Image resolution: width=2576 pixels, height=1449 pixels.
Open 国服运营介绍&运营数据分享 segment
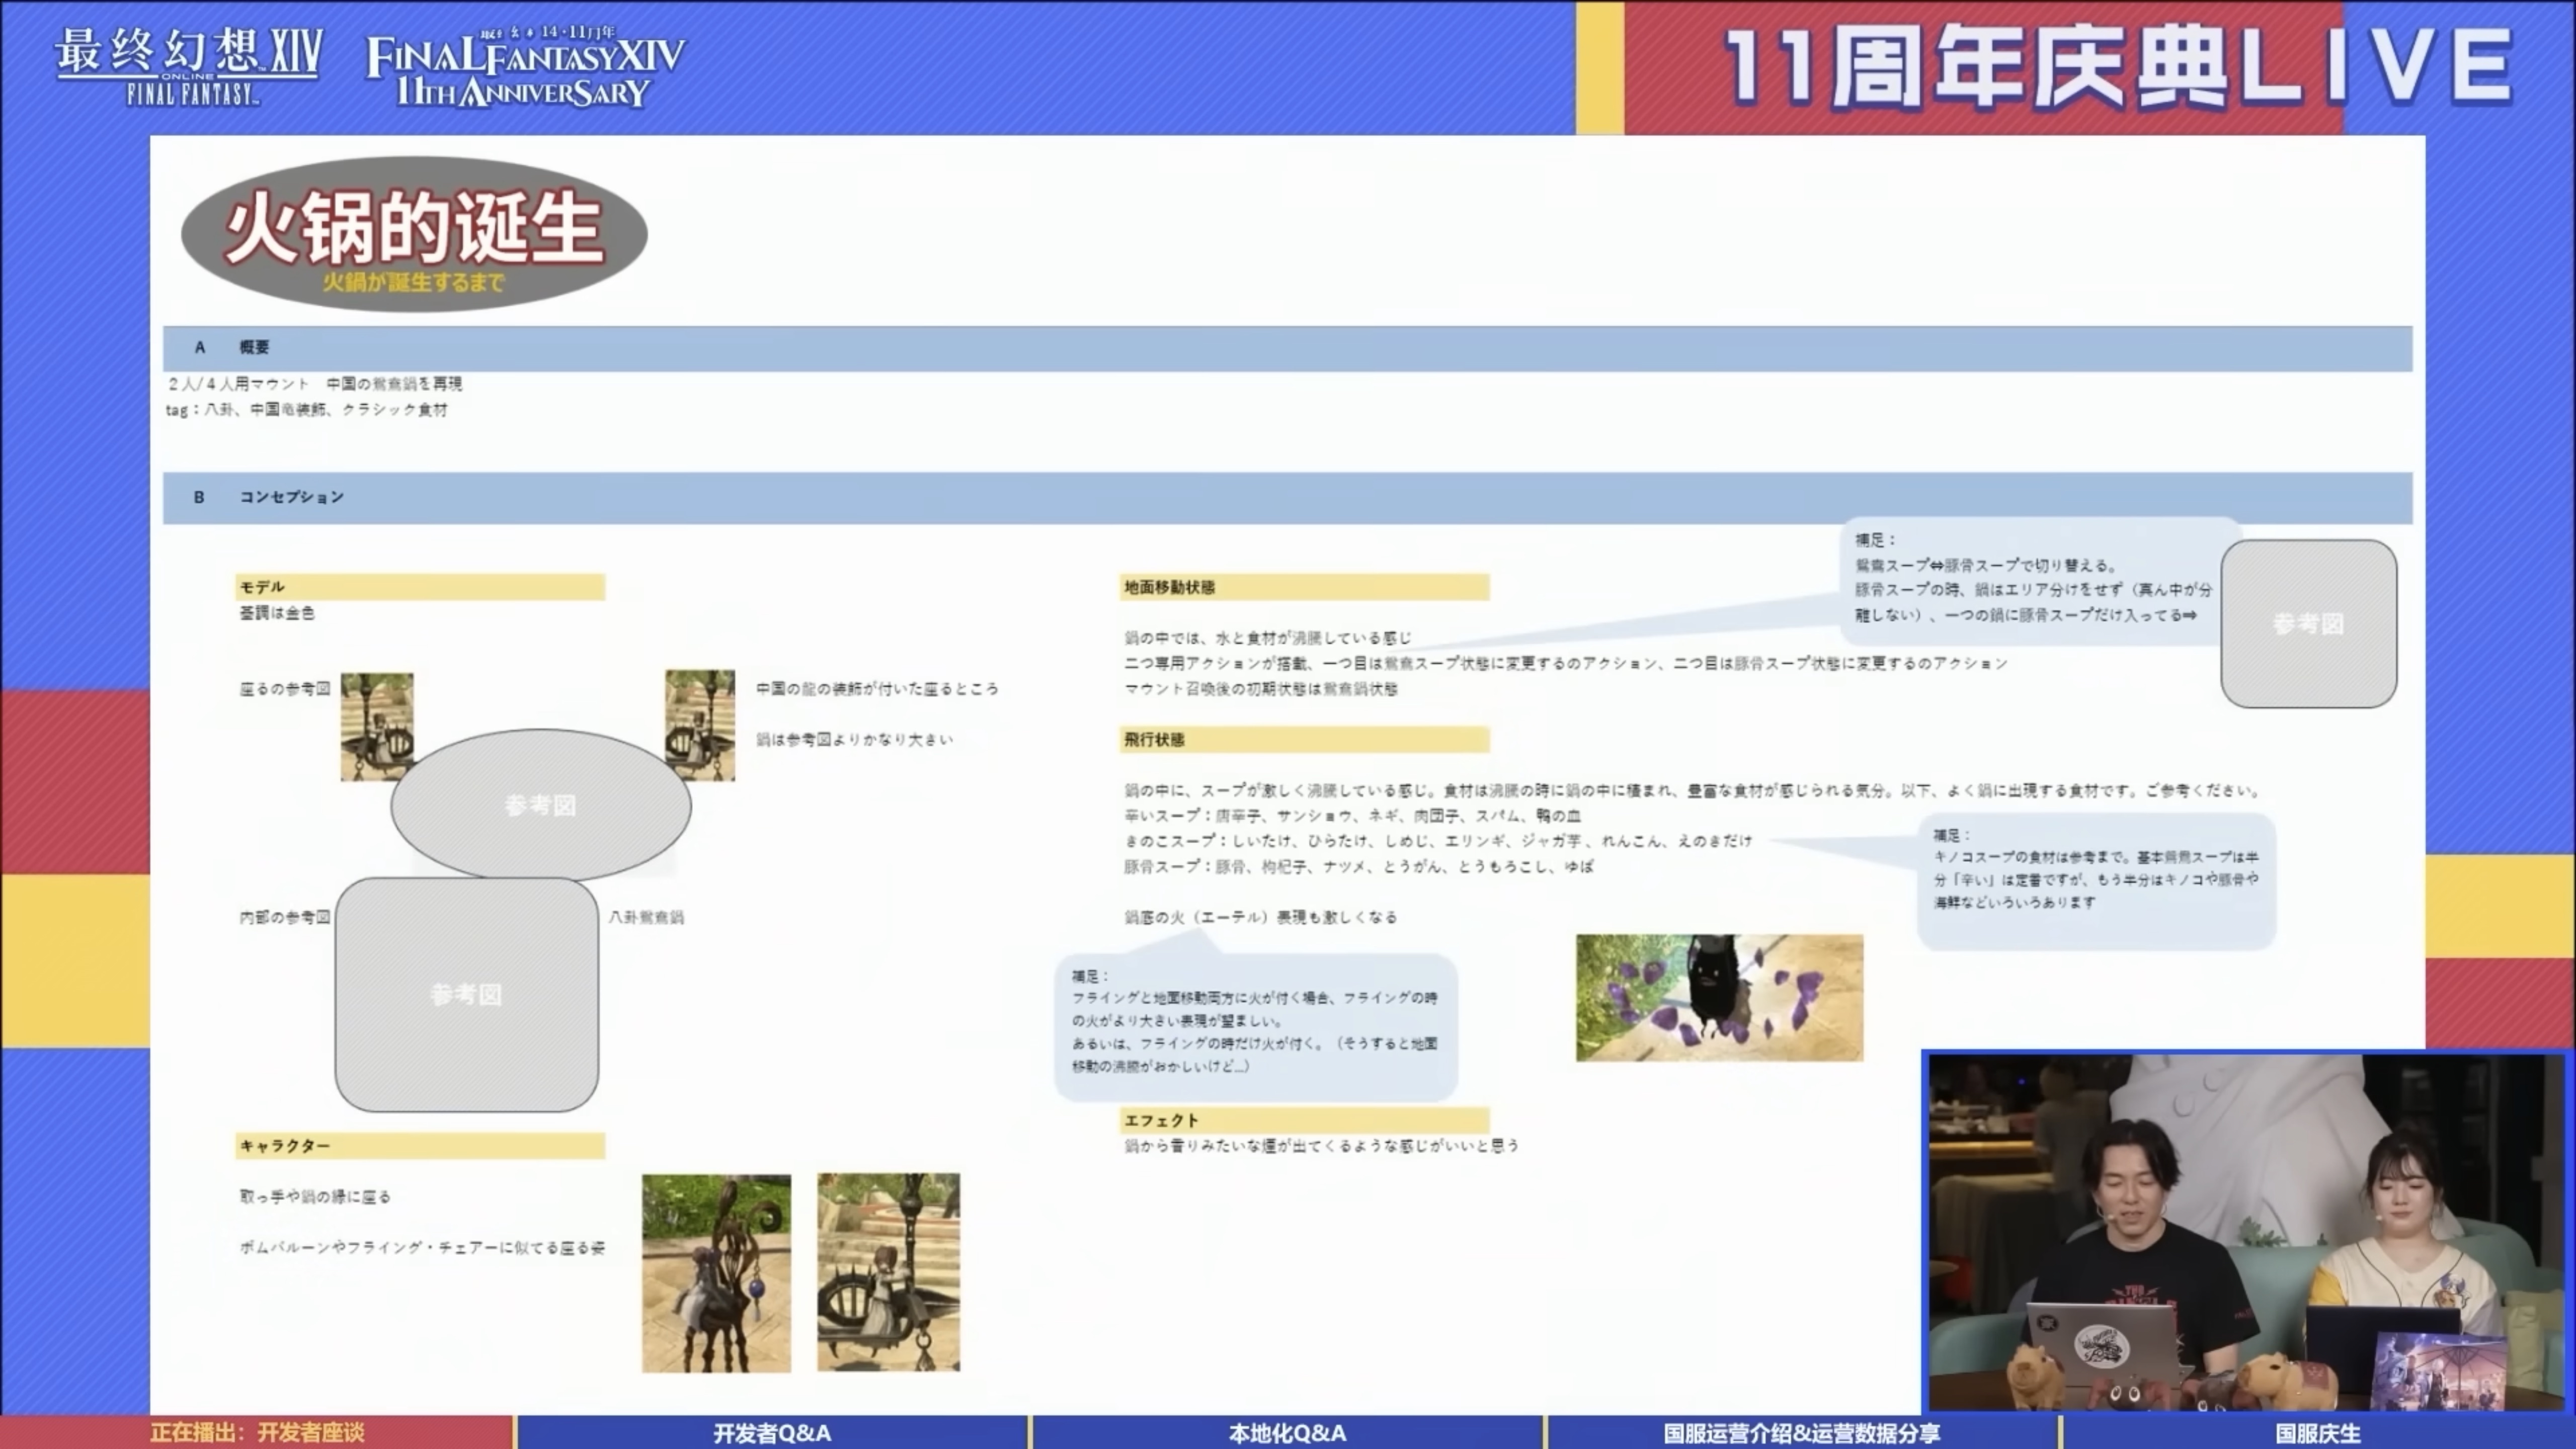[1801, 1432]
